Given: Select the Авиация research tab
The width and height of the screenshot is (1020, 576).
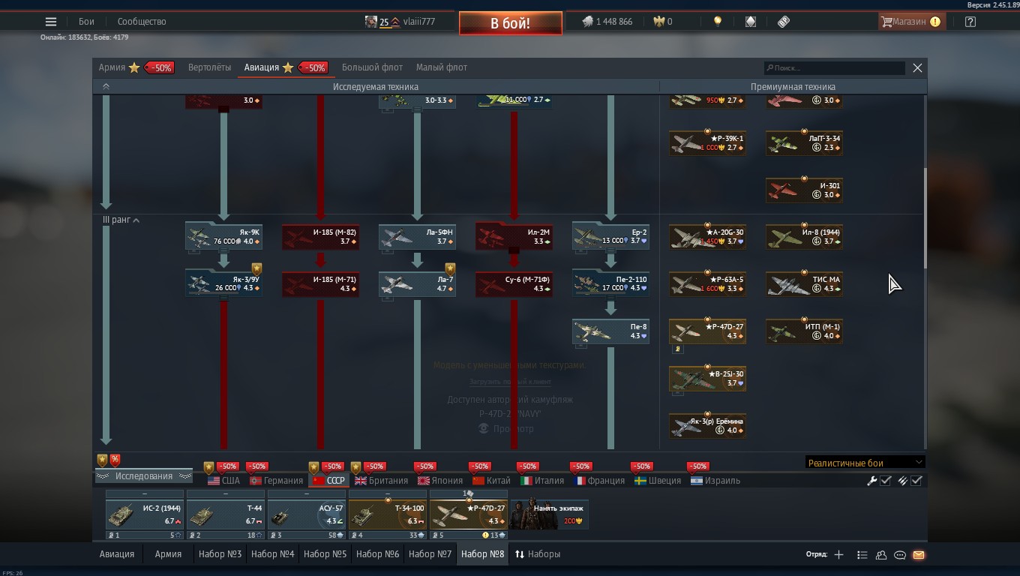Looking at the screenshot, I should point(261,67).
